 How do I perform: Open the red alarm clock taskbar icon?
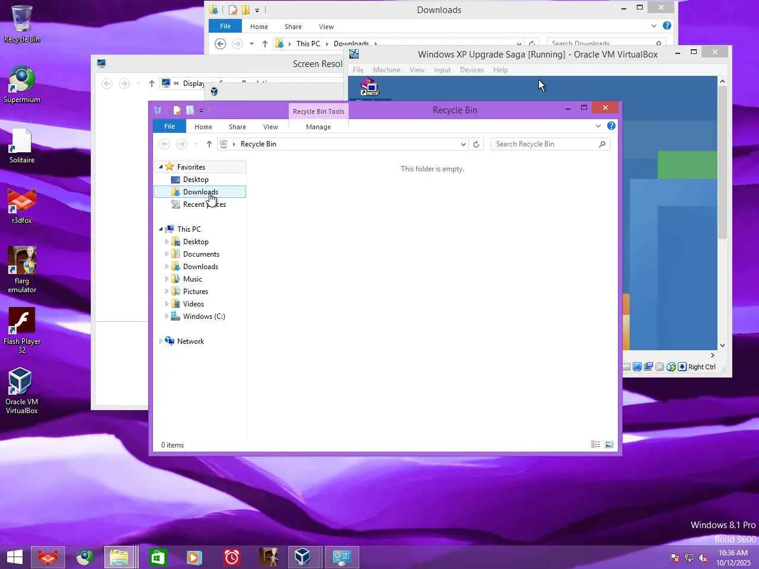point(232,557)
